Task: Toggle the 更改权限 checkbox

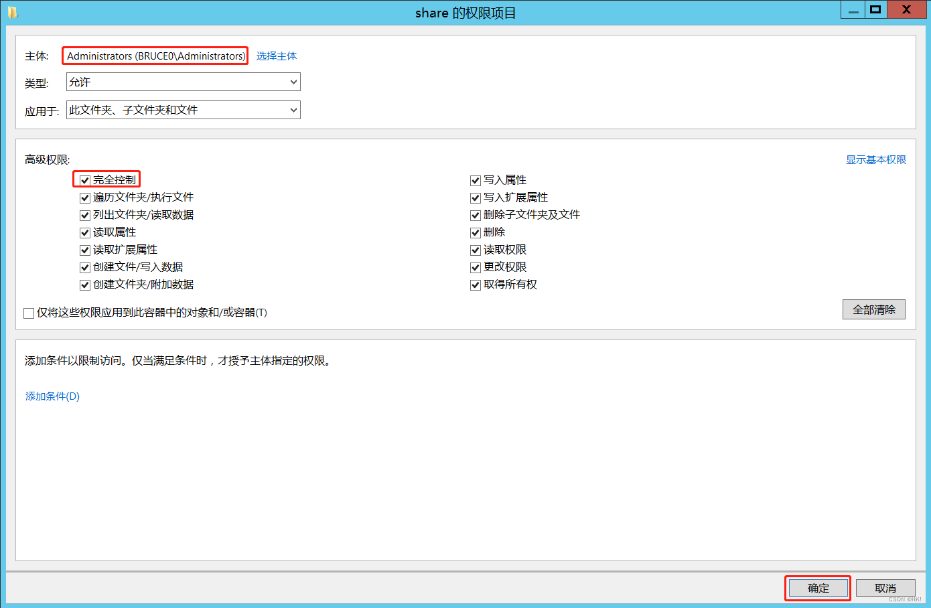Action: coord(476,267)
